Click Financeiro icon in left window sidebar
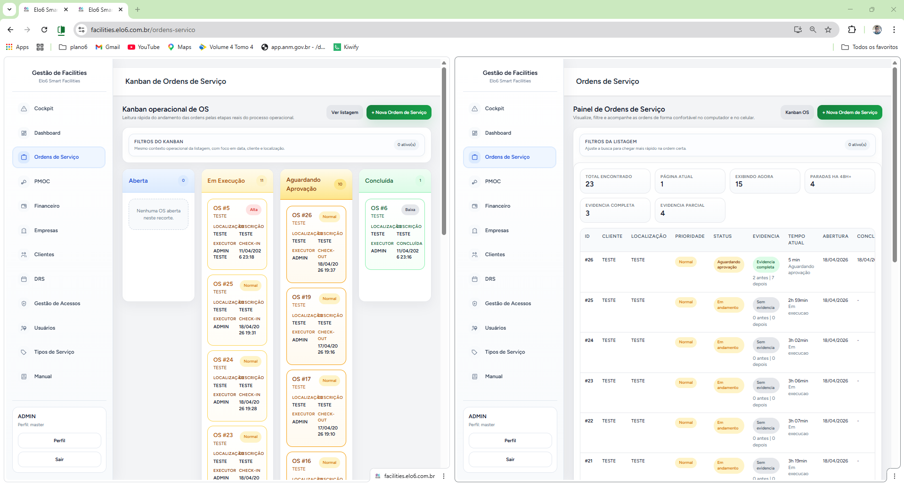Image resolution: width=904 pixels, height=486 pixels. [24, 206]
